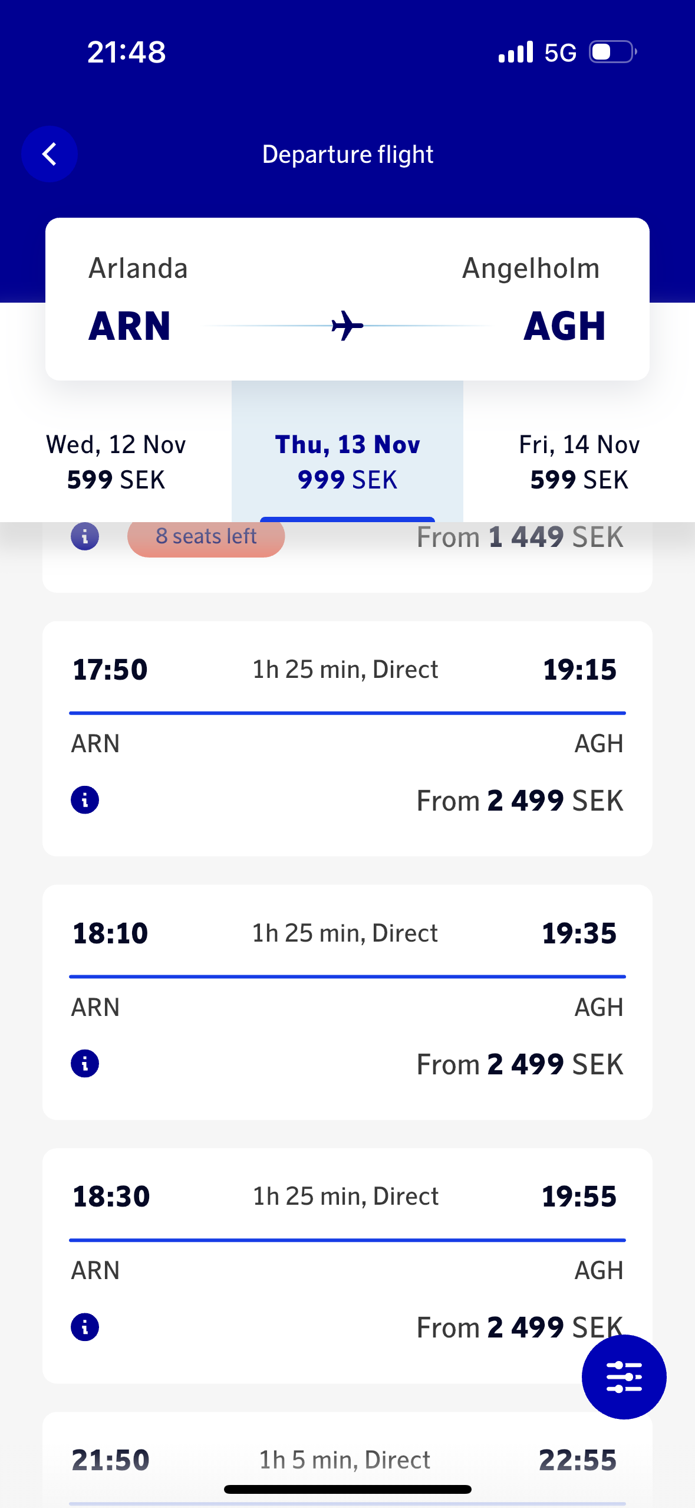The height and width of the screenshot is (1508, 695).
Task: Tap info icon on 17:50 flight
Action: (x=85, y=800)
